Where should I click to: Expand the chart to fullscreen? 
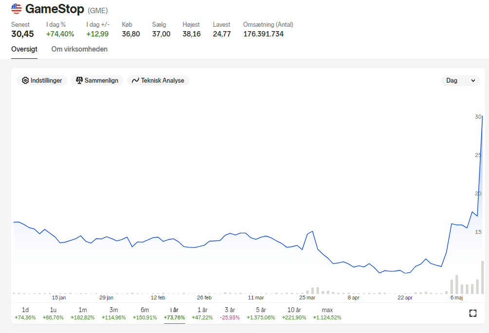coord(473,313)
